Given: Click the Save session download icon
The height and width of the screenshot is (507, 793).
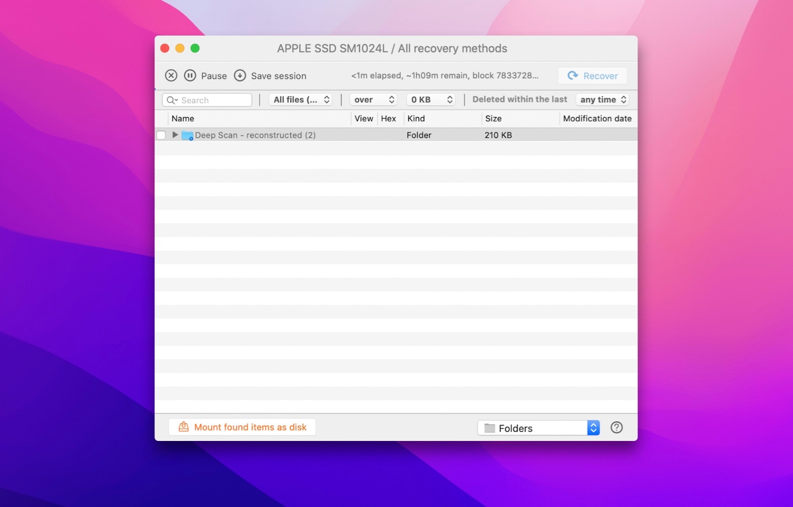Looking at the screenshot, I should (240, 76).
